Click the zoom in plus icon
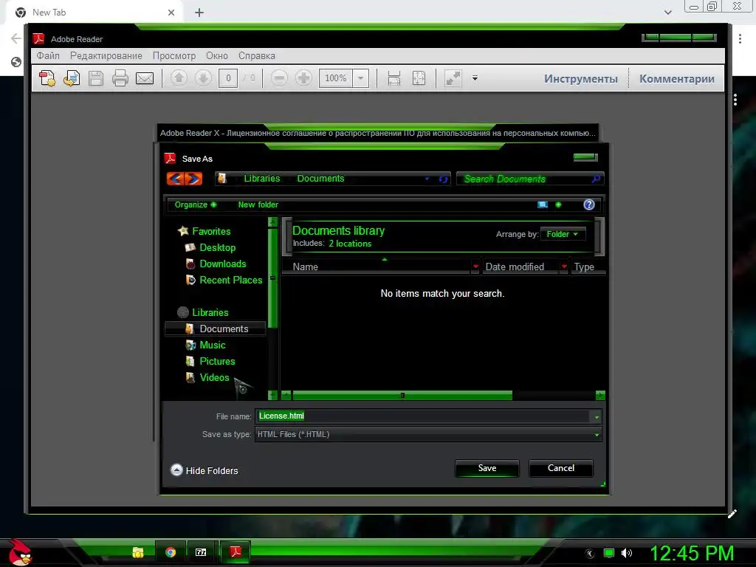The height and width of the screenshot is (567, 756). click(303, 78)
